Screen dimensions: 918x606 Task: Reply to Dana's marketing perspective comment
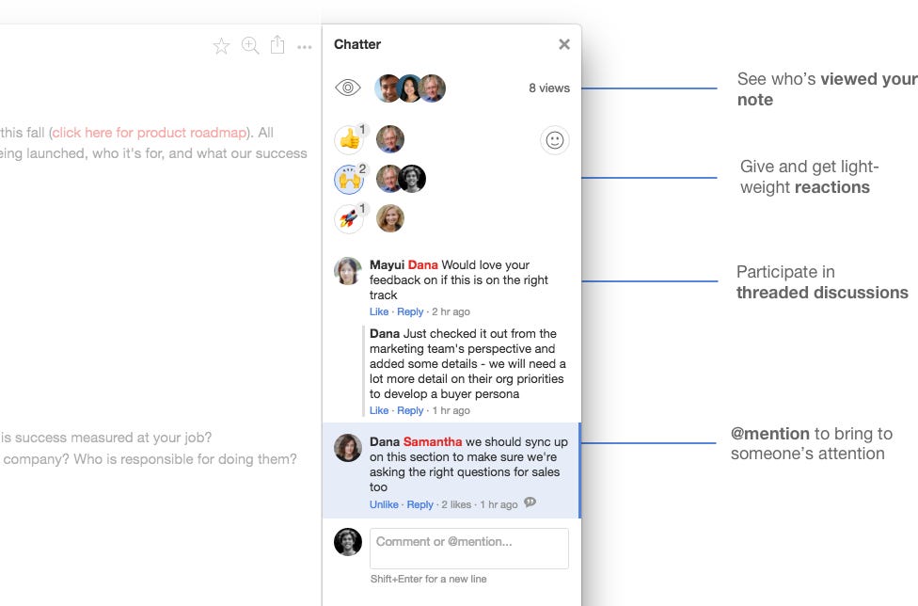point(410,410)
